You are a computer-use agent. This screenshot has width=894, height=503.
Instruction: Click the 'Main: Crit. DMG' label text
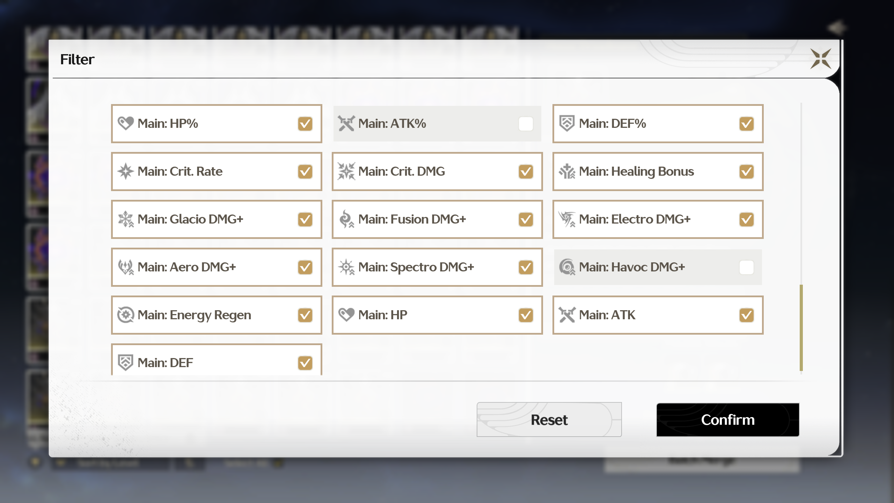coord(401,171)
